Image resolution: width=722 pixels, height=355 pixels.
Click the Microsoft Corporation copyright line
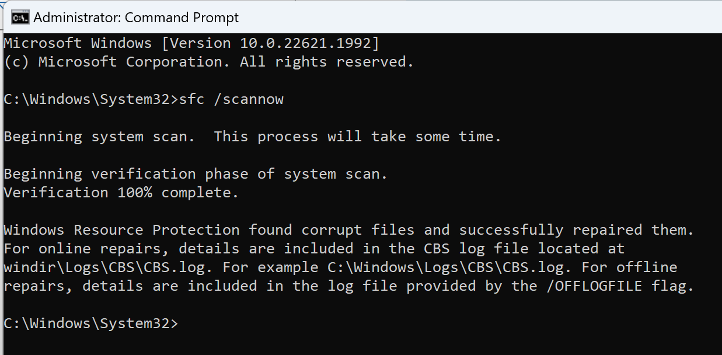tap(209, 62)
